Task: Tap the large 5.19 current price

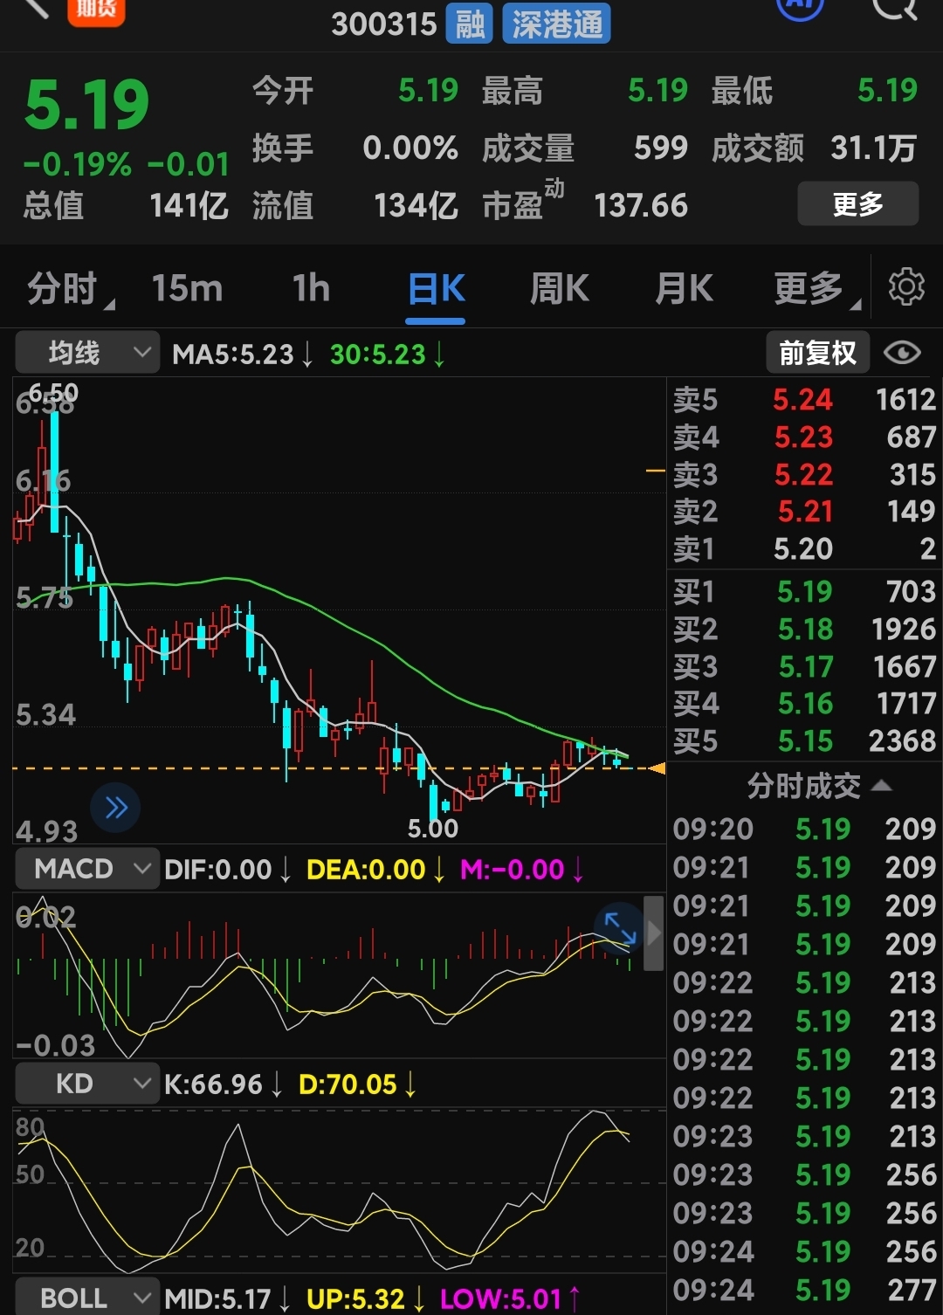Action: click(x=87, y=106)
